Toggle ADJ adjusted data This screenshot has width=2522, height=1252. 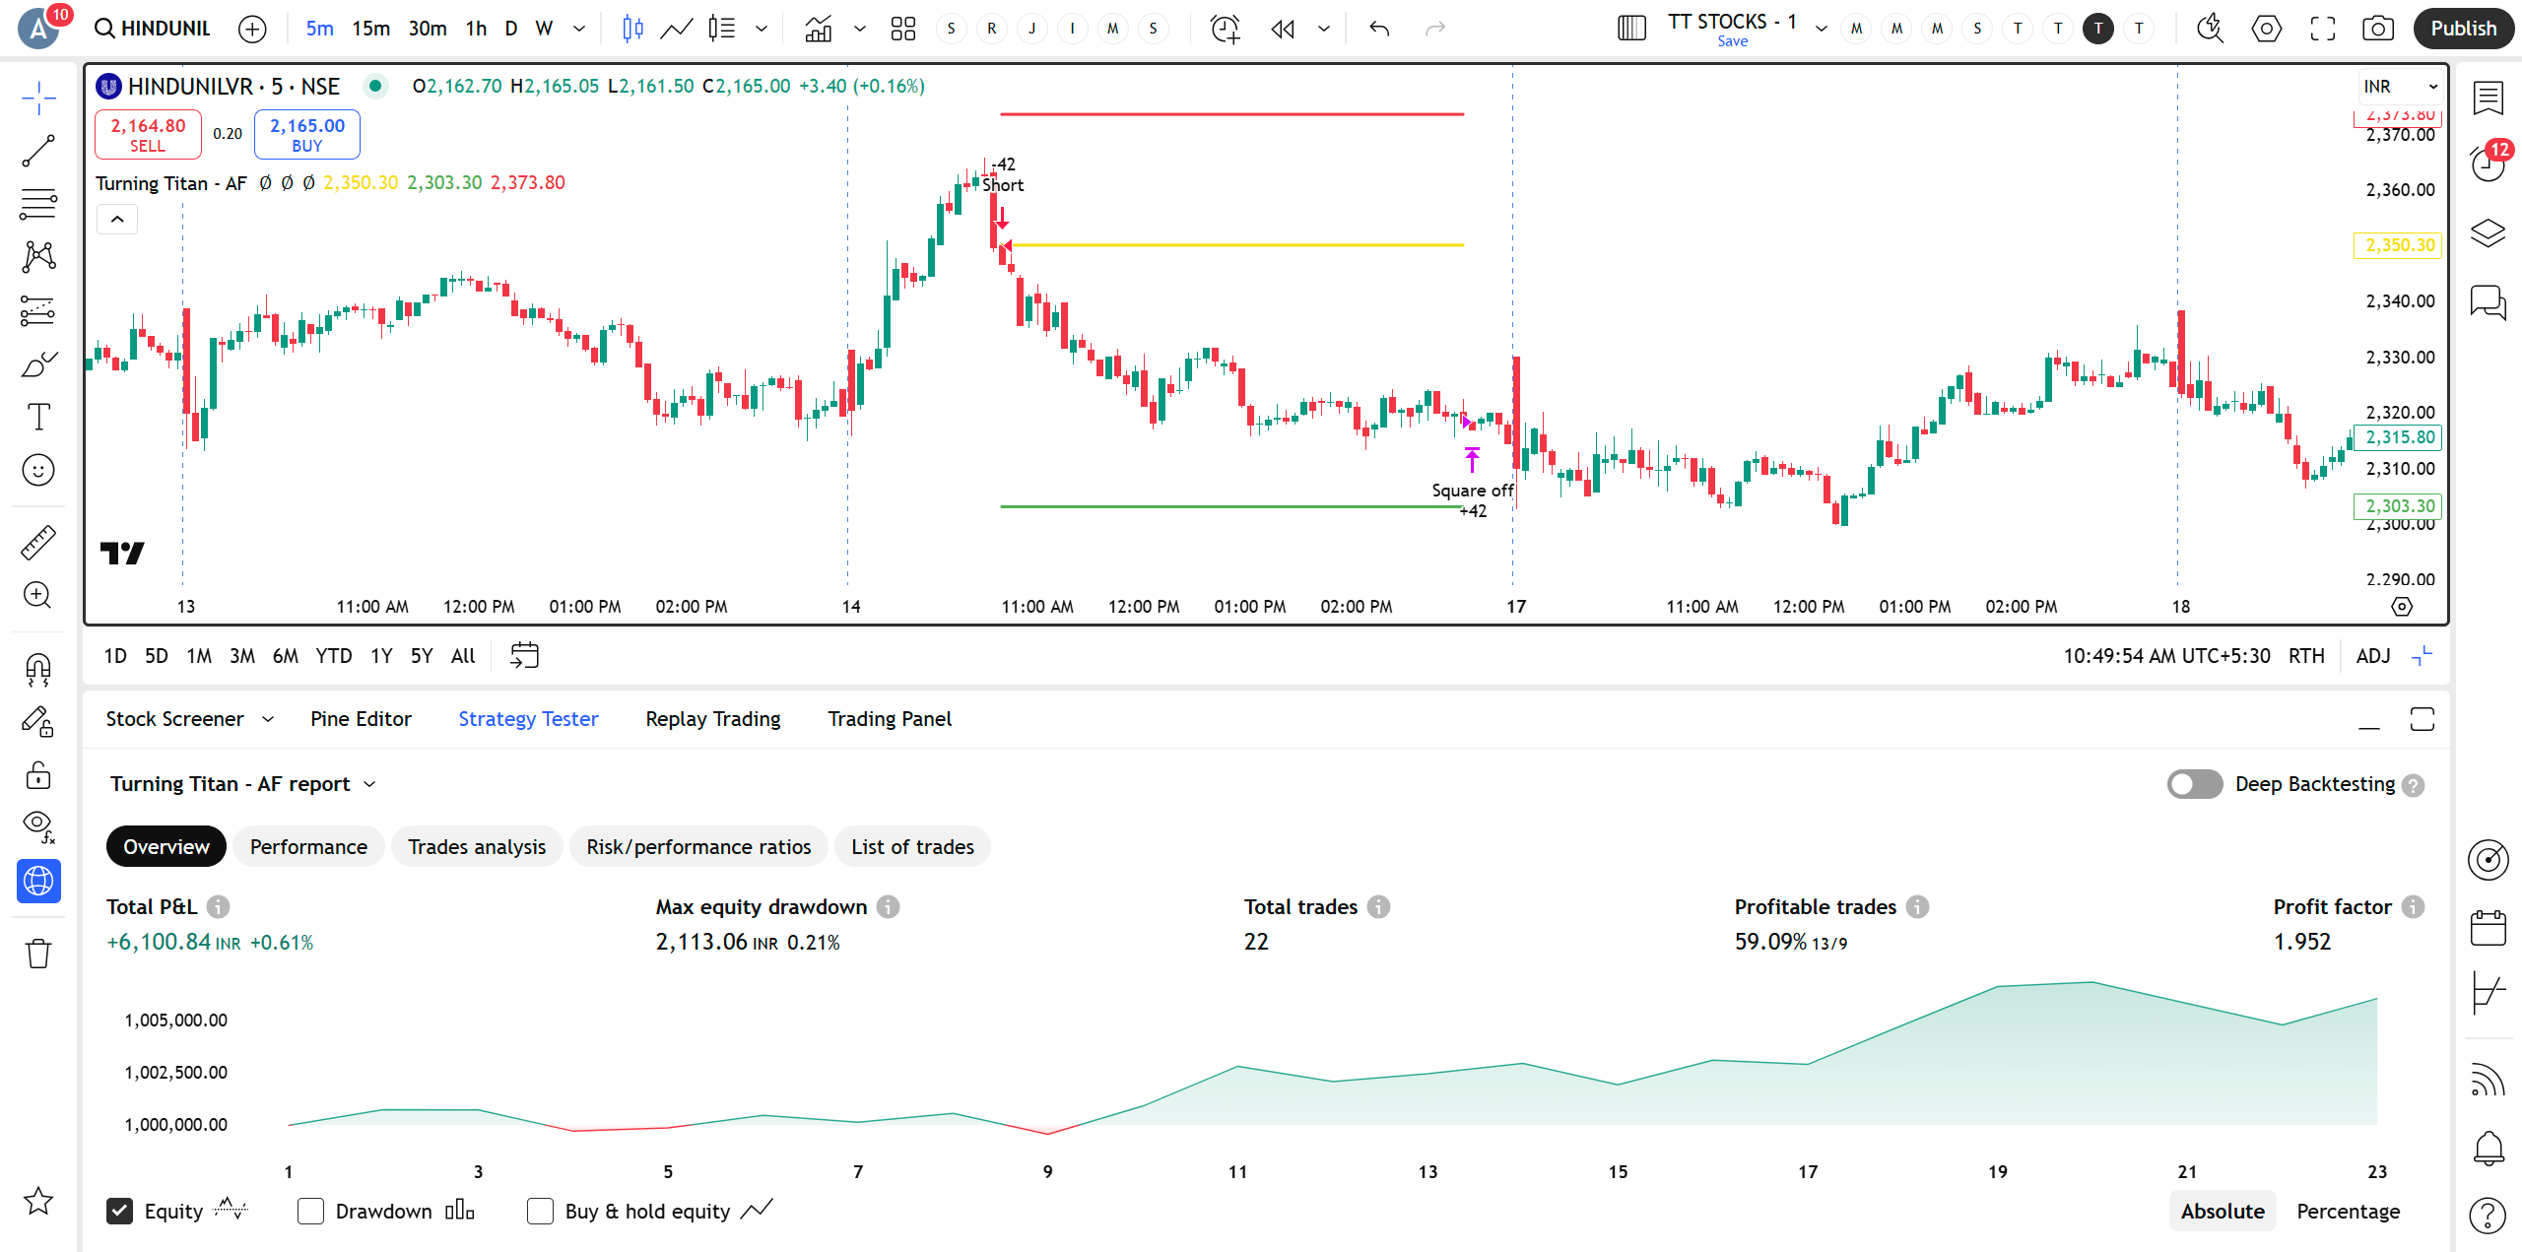coord(2372,656)
